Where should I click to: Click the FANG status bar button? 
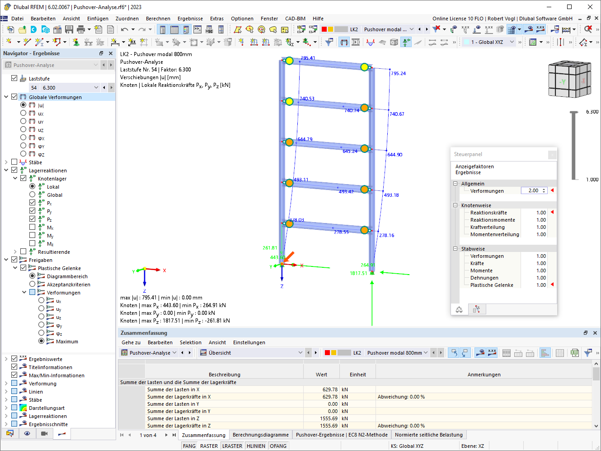click(189, 446)
